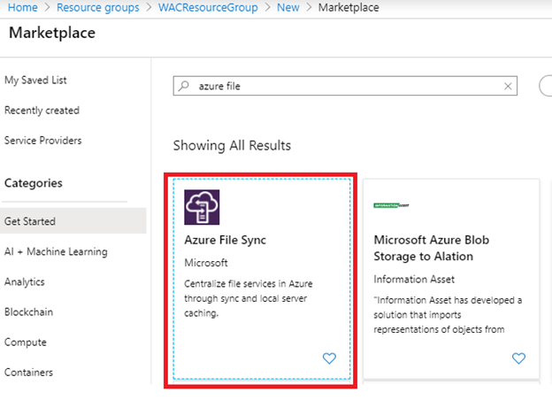Select the Blockchain category
The width and height of the screenshot is (552, 400).
pyautogui.click(x=28, y=312)
